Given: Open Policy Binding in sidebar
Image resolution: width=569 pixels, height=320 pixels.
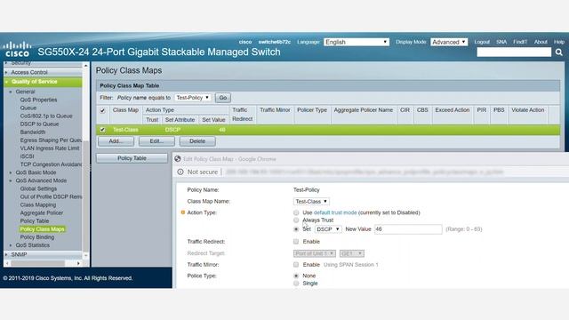Looking at the screenshot, I should tap(37, 237).
